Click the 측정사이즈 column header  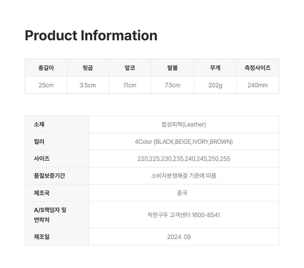click(x=258, y=68)
